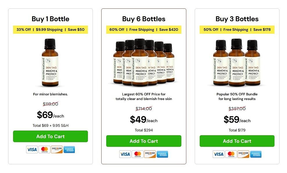Screen dimensions: 287x173
Task: Click the "Buy 6 Bottles" heading
Action: (x=144, y=19)
